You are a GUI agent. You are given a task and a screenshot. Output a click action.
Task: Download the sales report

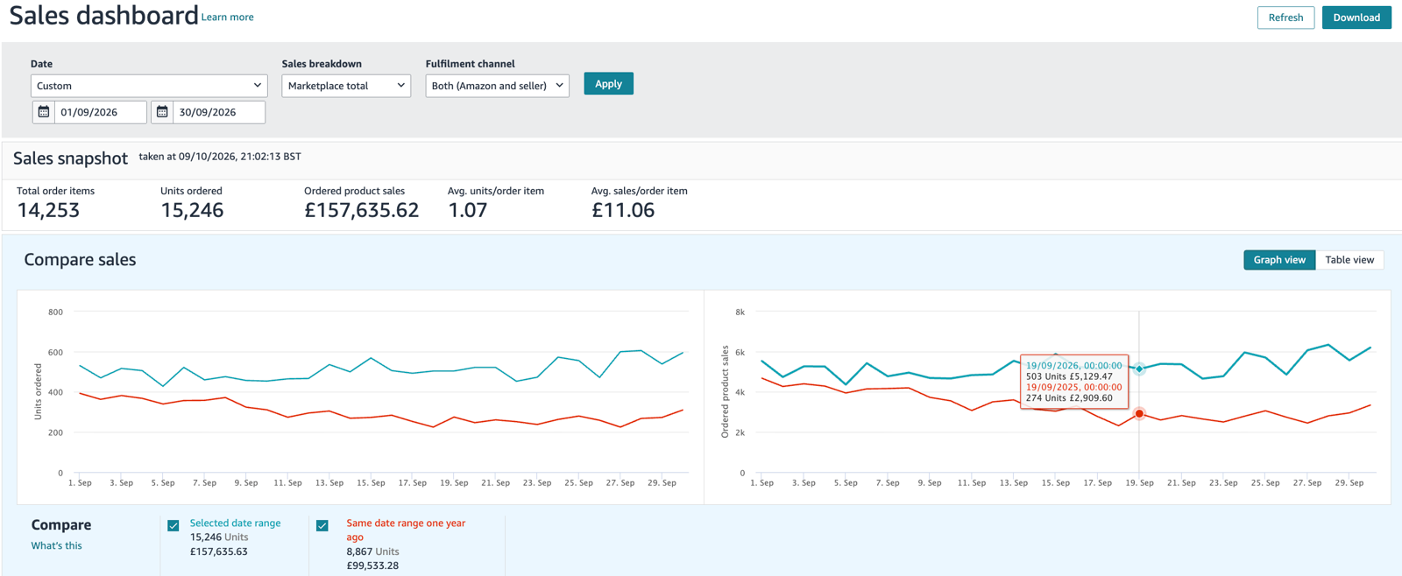coord(1356,18)
